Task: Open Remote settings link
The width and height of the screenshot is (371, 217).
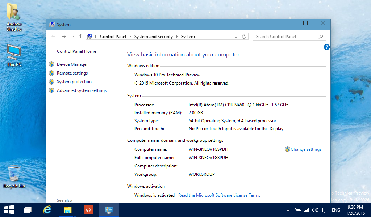Action: click(x=72, y=73)
